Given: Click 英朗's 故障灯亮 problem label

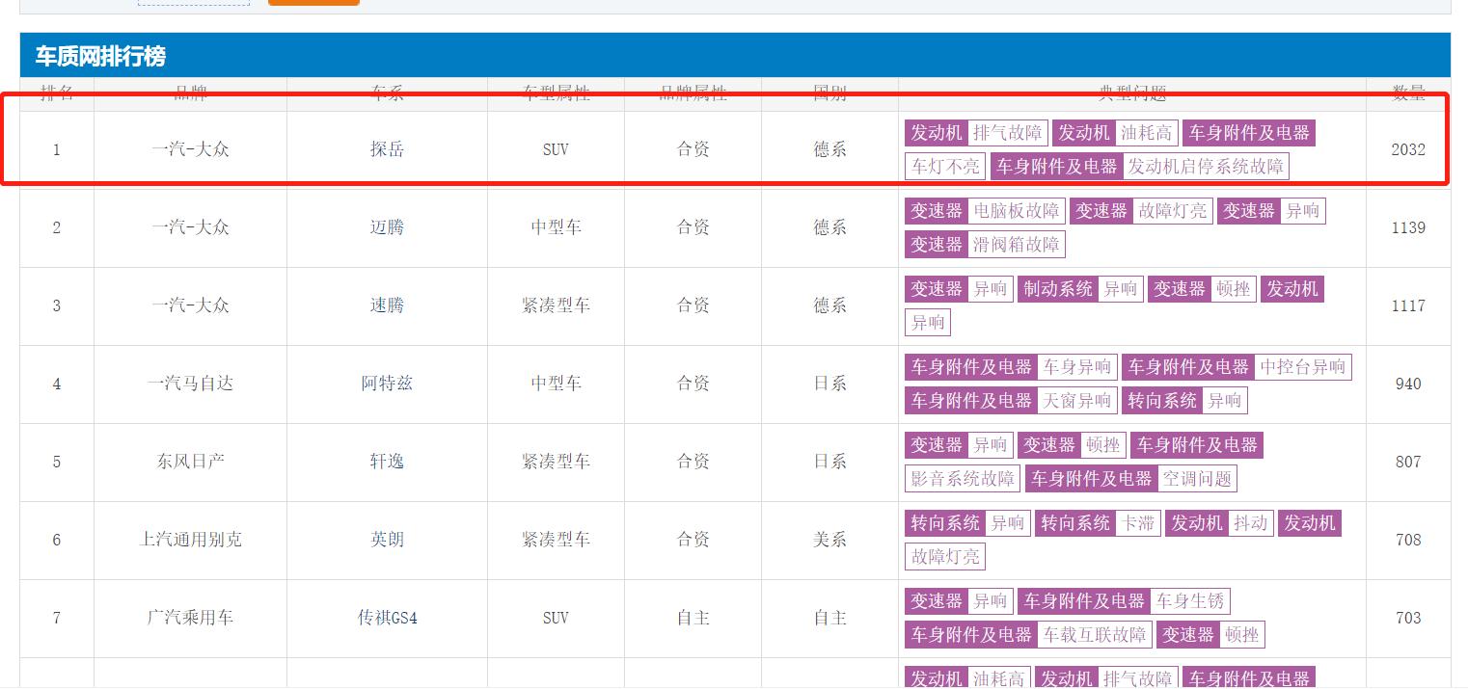Looking at the screenshot, I should click(x=945, y=557).
